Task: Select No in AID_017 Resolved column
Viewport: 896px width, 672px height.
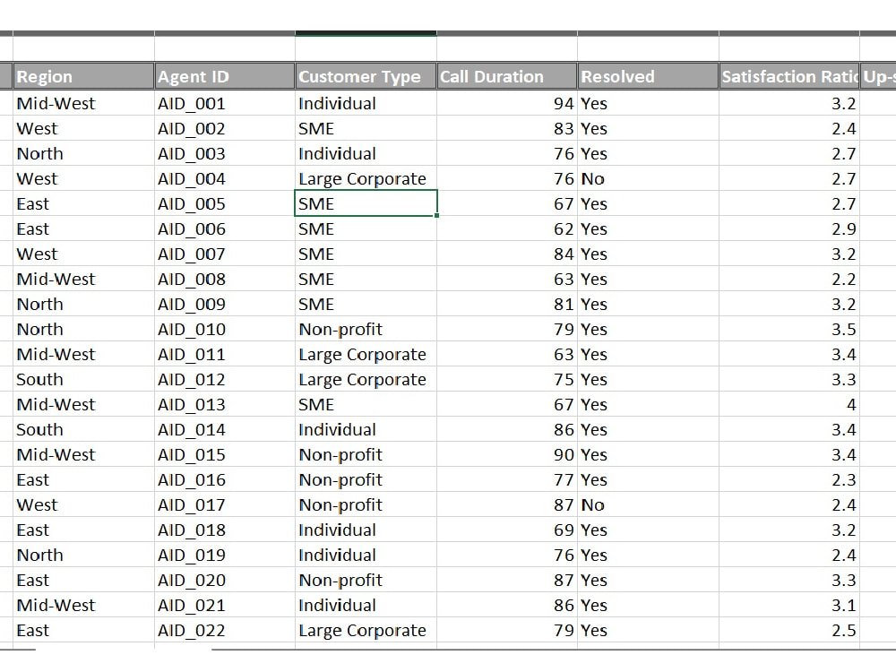Action: coord(648,505)
